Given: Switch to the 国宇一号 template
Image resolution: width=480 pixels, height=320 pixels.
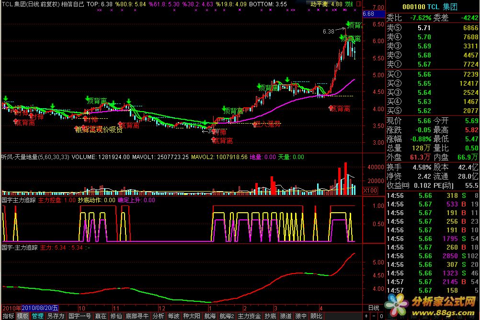Looking at the screenshot, I should coord(80,316).
